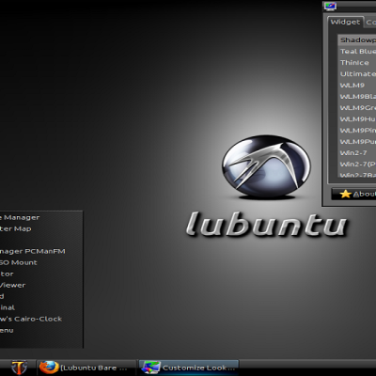Select the WLM9Pin... theme
Screen dimensions: 376x376
tap(357, 131)
